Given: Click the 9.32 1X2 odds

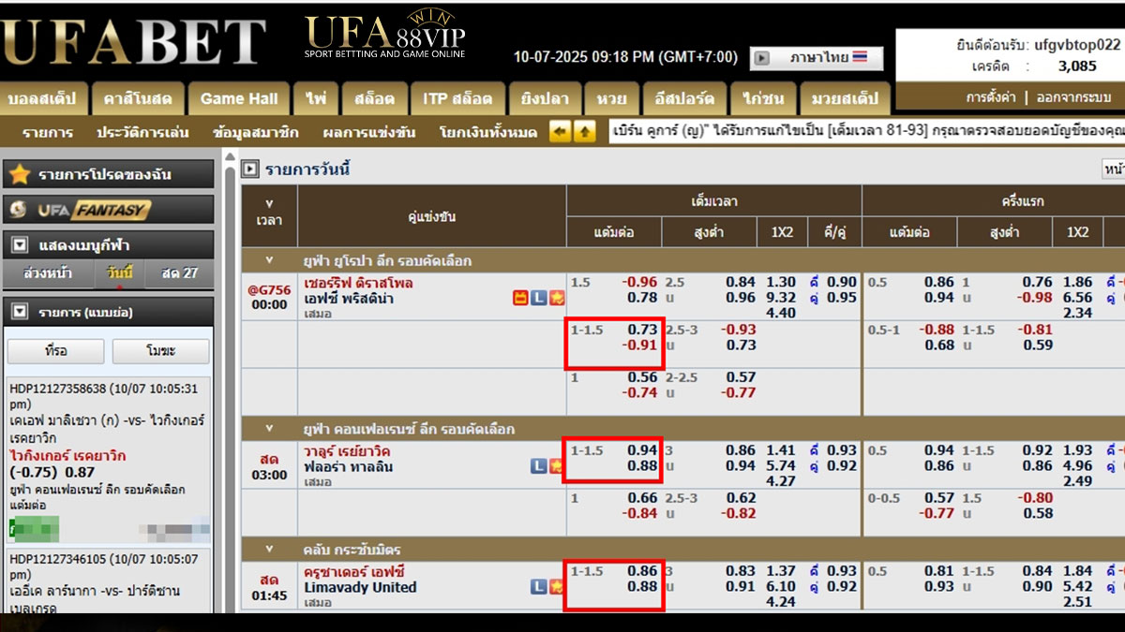Looking at the screenshot, I should [781, 298].
